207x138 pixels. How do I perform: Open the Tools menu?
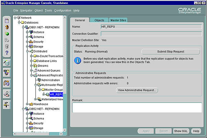48,10
